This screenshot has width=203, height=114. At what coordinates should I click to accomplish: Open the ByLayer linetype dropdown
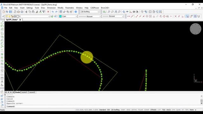click(89, 16)
